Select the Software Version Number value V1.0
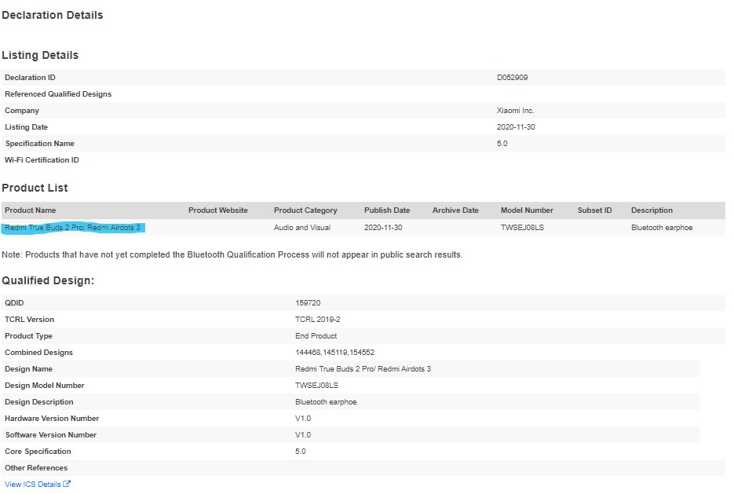The width and height of the screenshot is (734, 494). [x=303, y=435]
